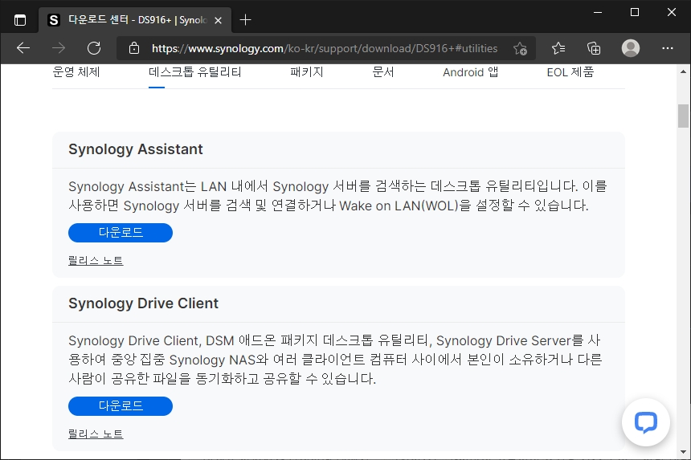Open the EOL 제품 tab
This screenshot has width=691, height=460.
pos(570,72)
